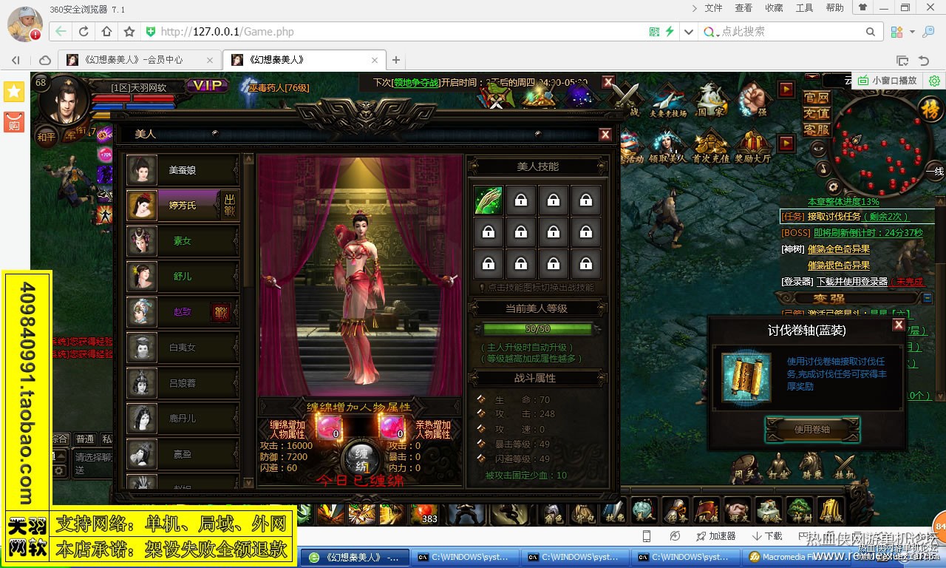Click the VIP badge
The width and height of the screenshot is (946, 568).
pyautogui.click(x=207, y=86)
